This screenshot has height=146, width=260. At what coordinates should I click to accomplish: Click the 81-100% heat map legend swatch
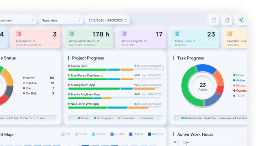click(x=149, y=134)
